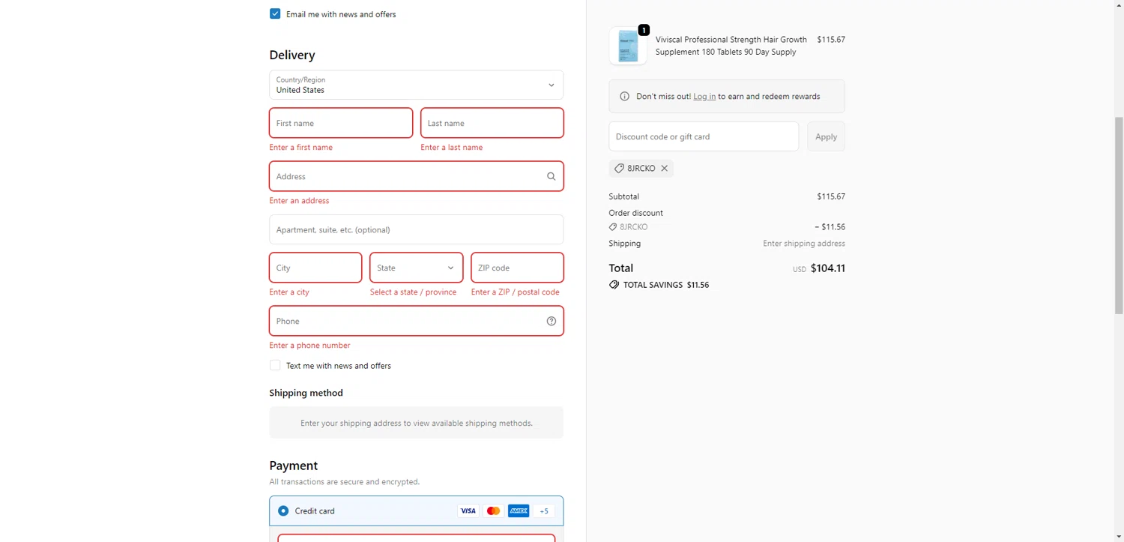
Task: Uncheck Email me with news and offers
Action: point(275,14)
